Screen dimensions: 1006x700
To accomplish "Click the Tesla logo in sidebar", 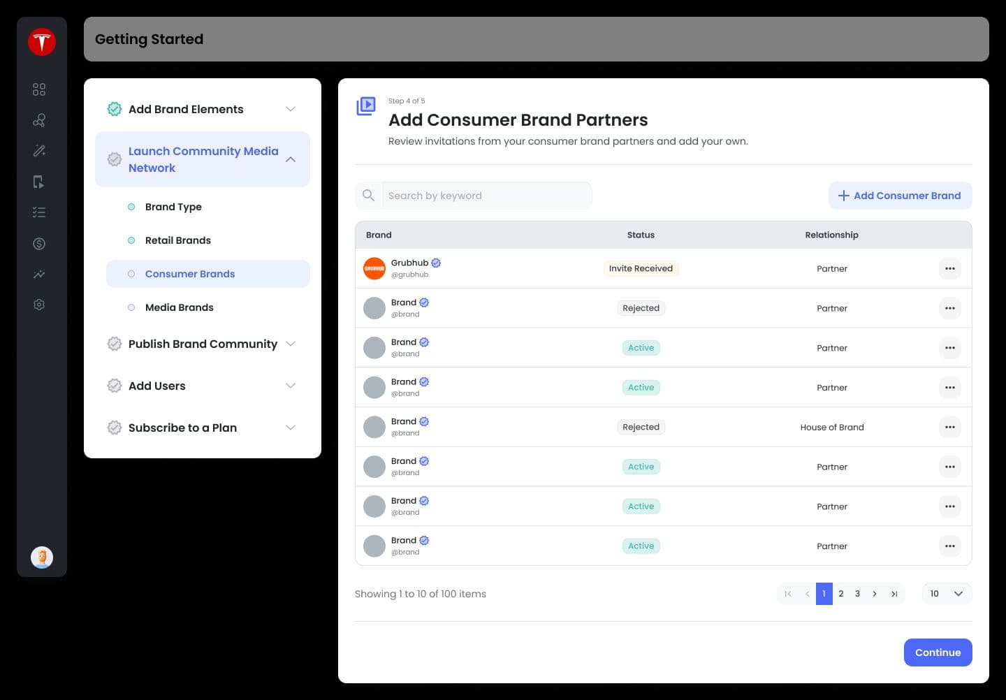I will tap(42, 42).
